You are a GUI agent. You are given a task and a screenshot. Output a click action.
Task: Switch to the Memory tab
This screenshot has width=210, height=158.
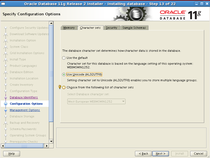tap(69, 28)
